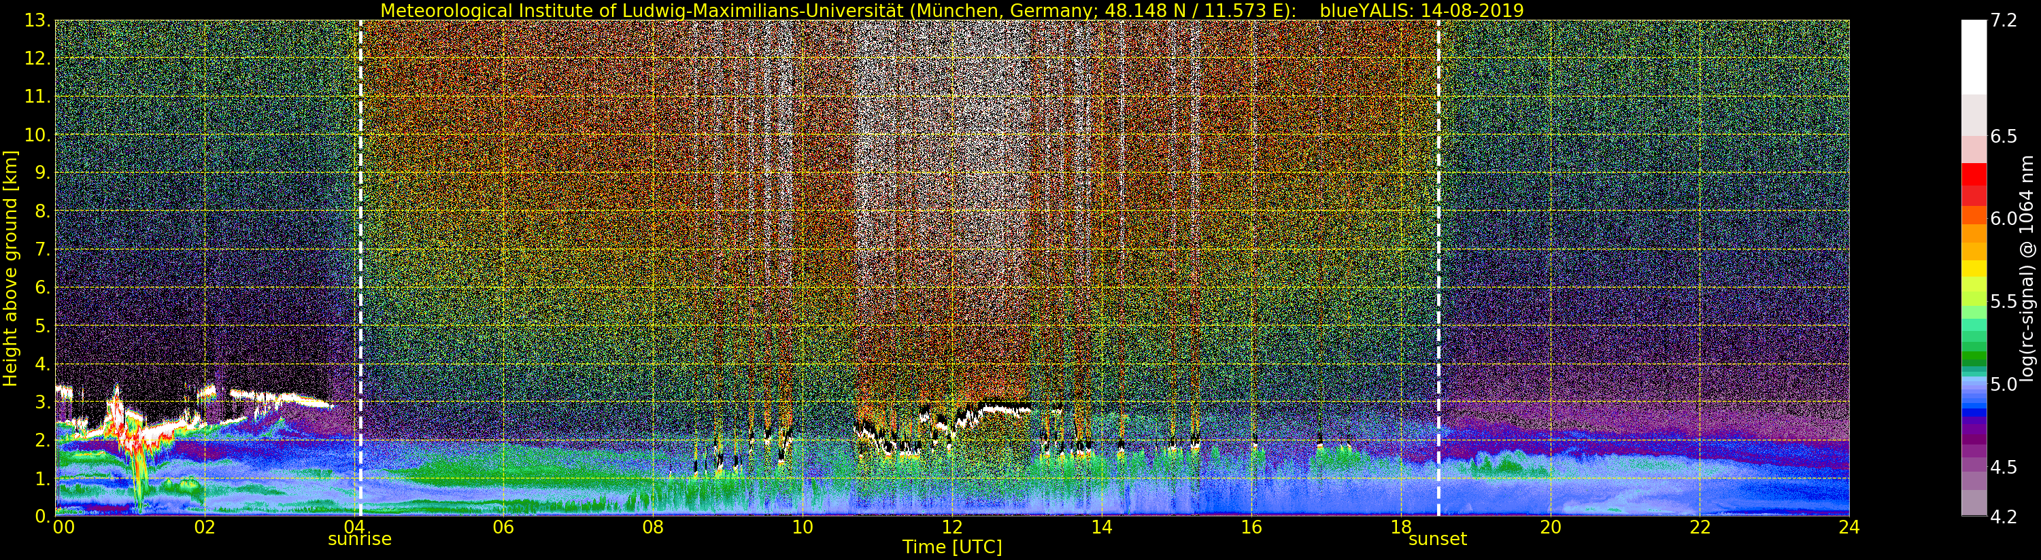This screenshot has width=2041, height=560.
Task: Click the time axis tick label 22
Action: pos(1700,527)
